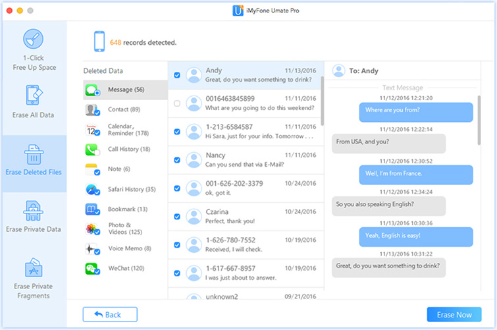
Task: Click the phone device icon beside records count
Action: point(99,41)
